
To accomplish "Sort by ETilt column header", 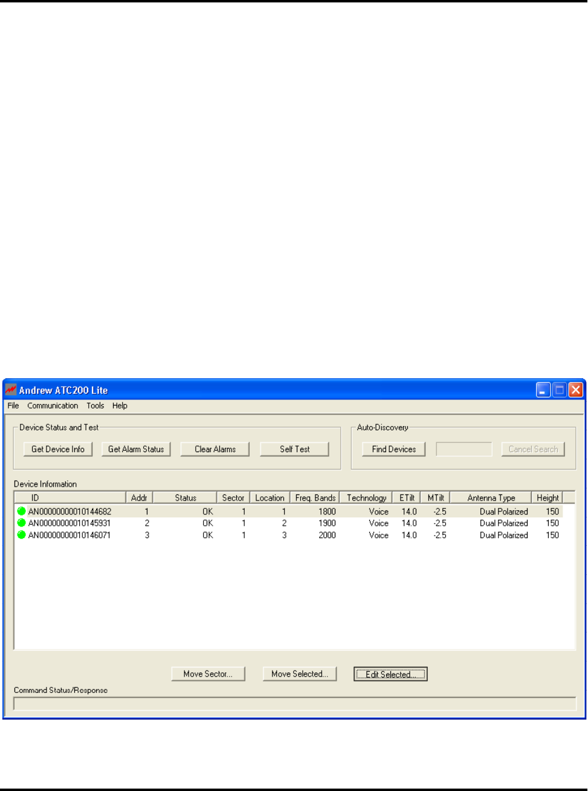I will 407,497.
